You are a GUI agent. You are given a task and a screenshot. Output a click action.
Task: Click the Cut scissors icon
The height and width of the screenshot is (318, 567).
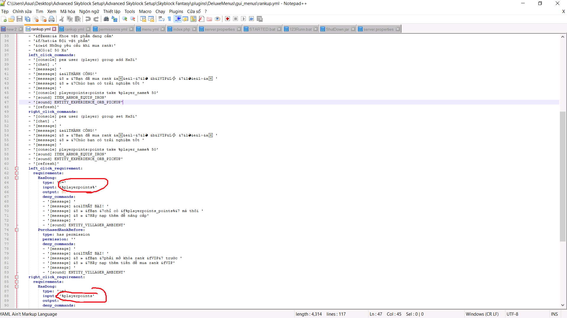[62, 19]
